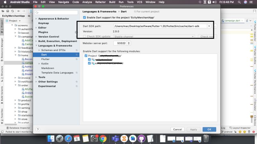Screen dimensions: 257x144
Task: Click the volume icon in menu bar
Action: 214,2
